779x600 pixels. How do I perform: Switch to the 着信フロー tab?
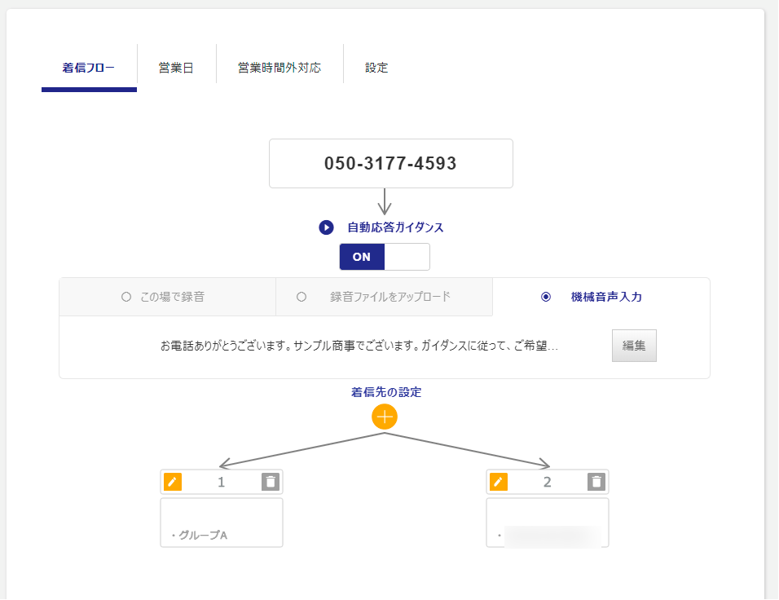89,68
